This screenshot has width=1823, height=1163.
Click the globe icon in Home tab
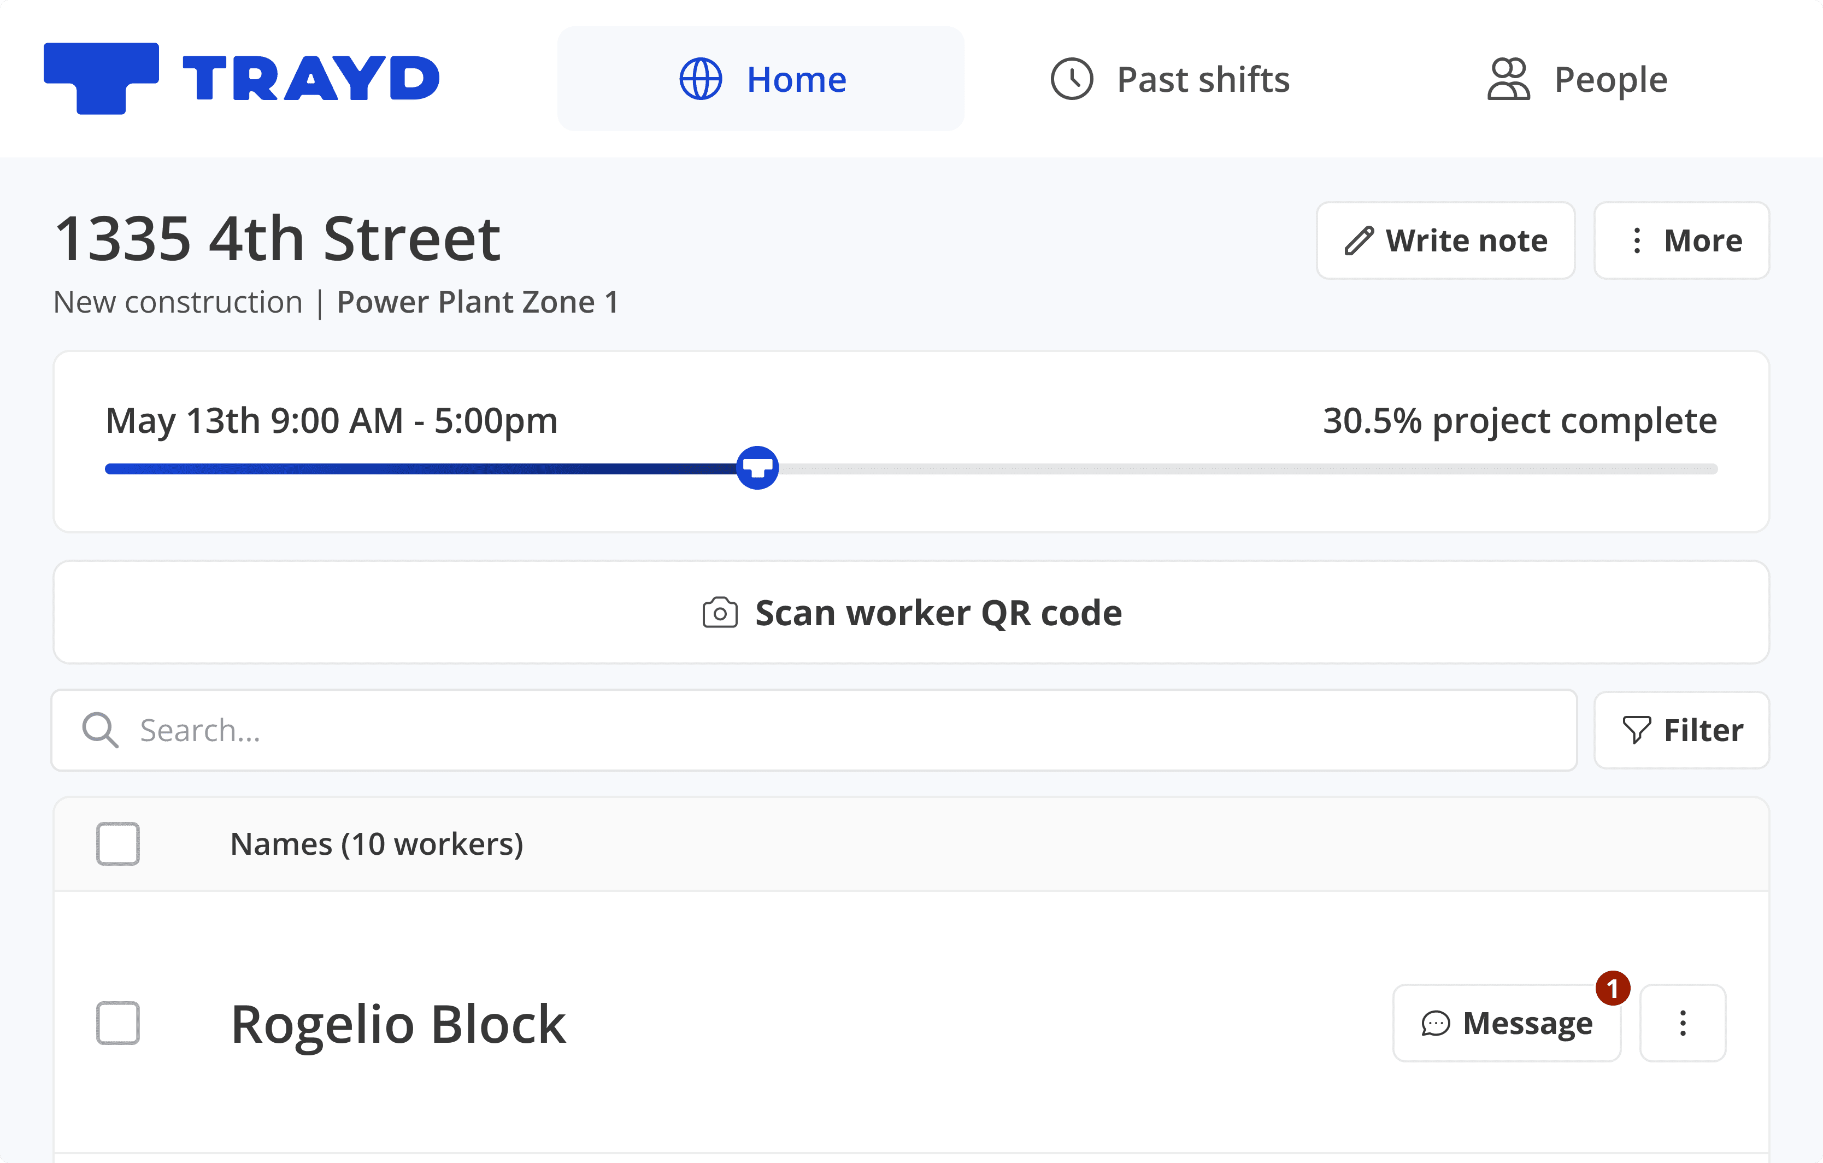point(700,79)
